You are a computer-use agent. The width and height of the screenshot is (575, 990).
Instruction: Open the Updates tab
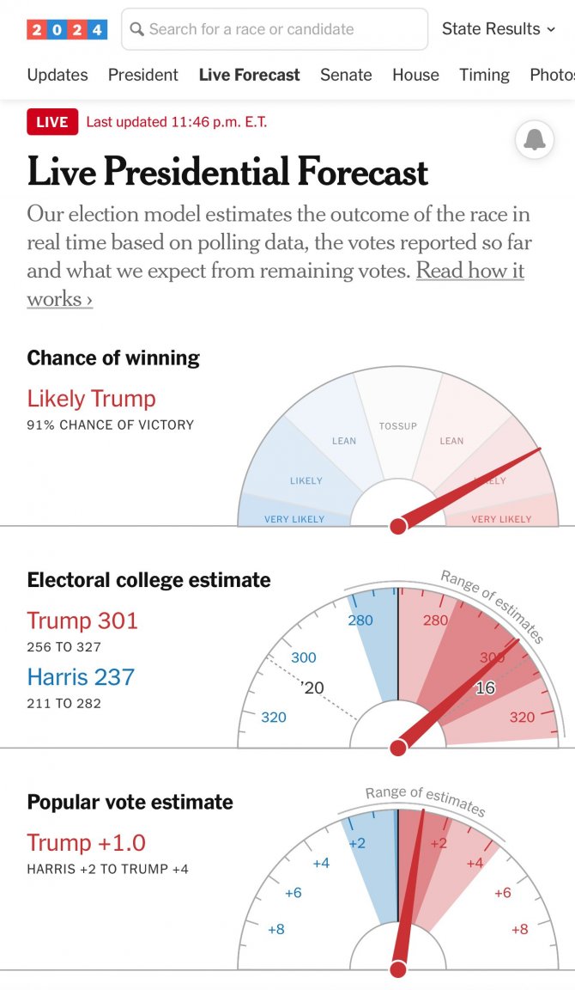click(57, 75)
